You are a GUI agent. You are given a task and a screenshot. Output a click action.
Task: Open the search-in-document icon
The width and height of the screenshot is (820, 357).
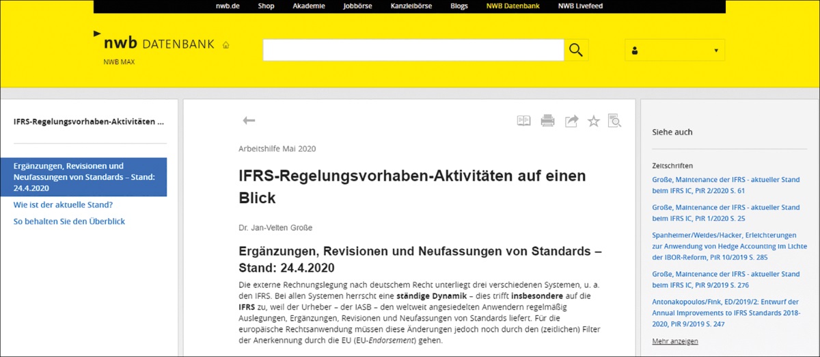coord(614,121)
